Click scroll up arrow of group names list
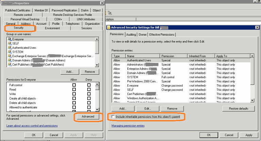Viewport: 261px width, 141px height. (x=97, y=39)
